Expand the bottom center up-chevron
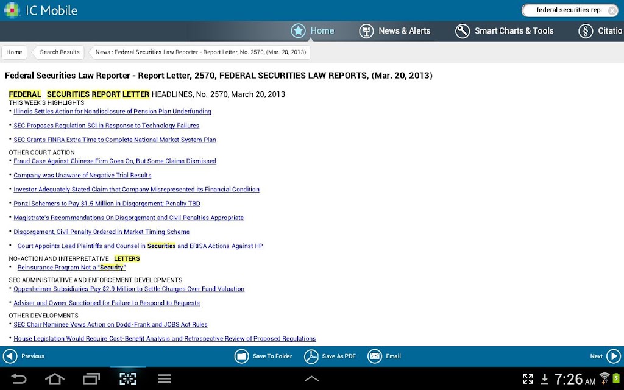 311,378
